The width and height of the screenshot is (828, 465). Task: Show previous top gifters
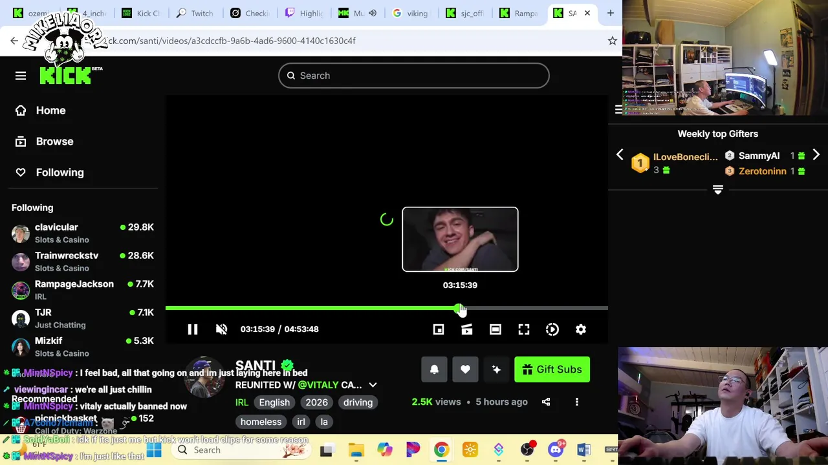click(x=620, y=155)
